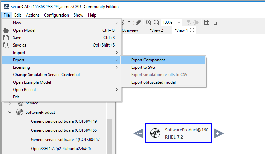Select the Export menu entry
Screen dimensions: 265x154
pyautogui.click(x=61, y=60)
